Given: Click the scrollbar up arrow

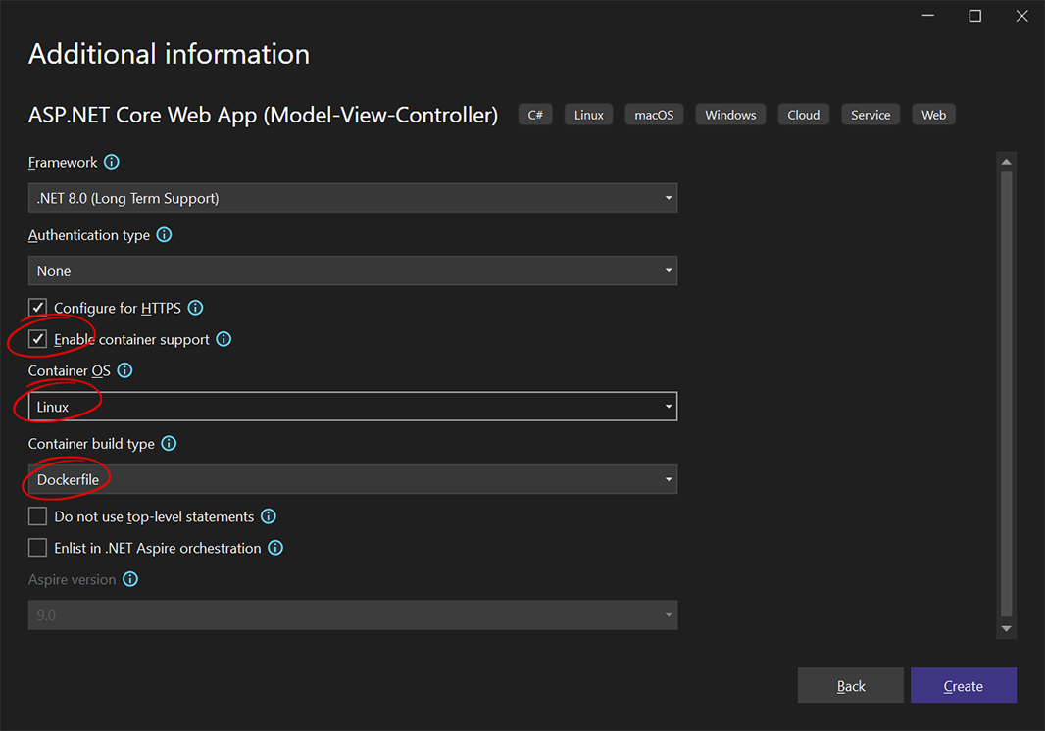Looking at the screenshot, I should coord(1007,162).
